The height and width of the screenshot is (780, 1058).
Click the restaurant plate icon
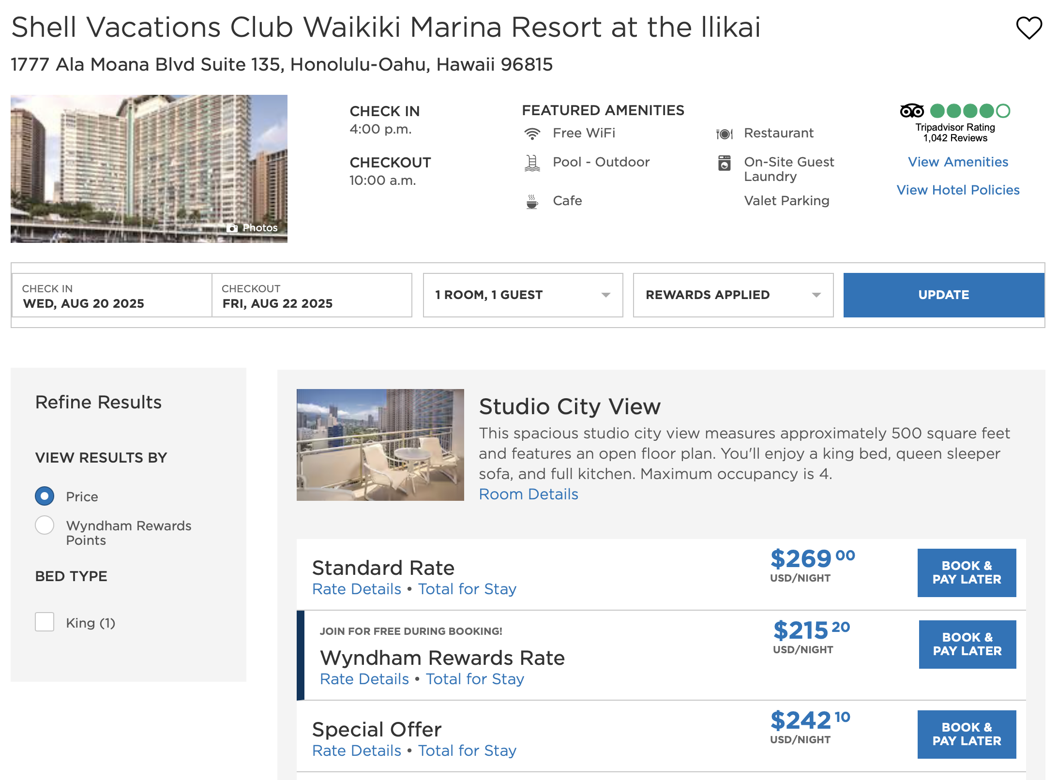(x=724, y=134)
